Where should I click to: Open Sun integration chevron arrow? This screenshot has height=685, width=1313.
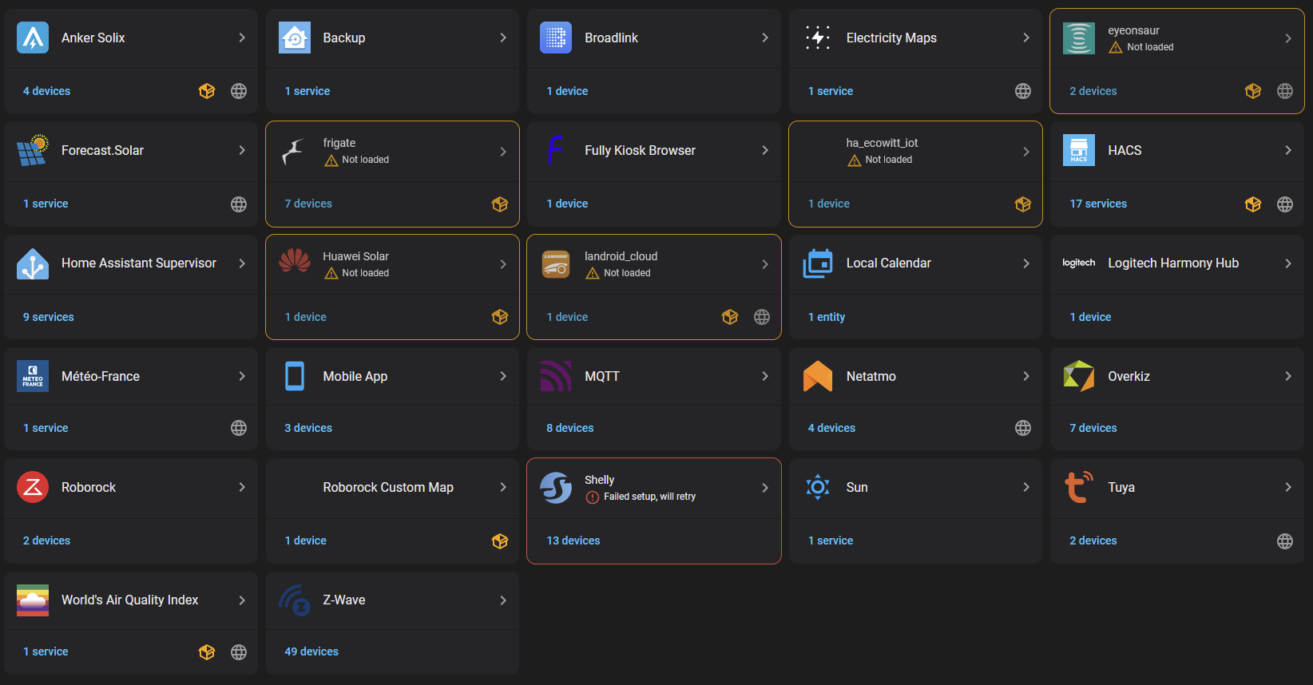(1026, 487)
